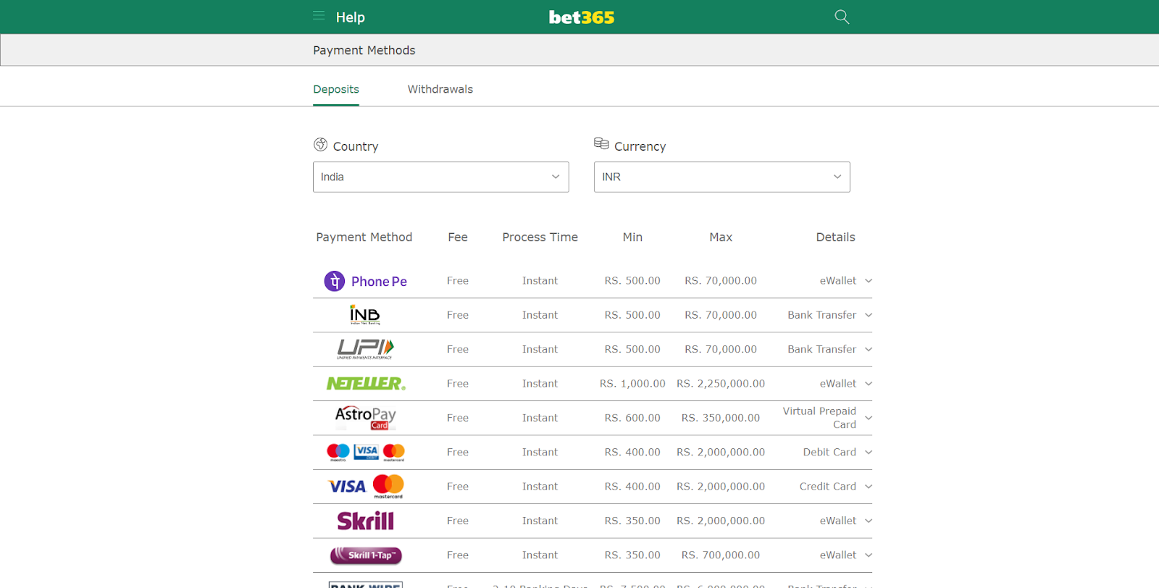Click the Visa Mastercard credit card logos
This screenshot has width=1159, height=588.
click(366, 487)
